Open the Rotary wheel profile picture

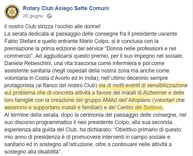12,12
